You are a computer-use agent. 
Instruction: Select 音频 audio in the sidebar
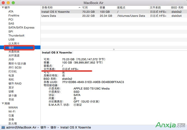tap(11, 99)
